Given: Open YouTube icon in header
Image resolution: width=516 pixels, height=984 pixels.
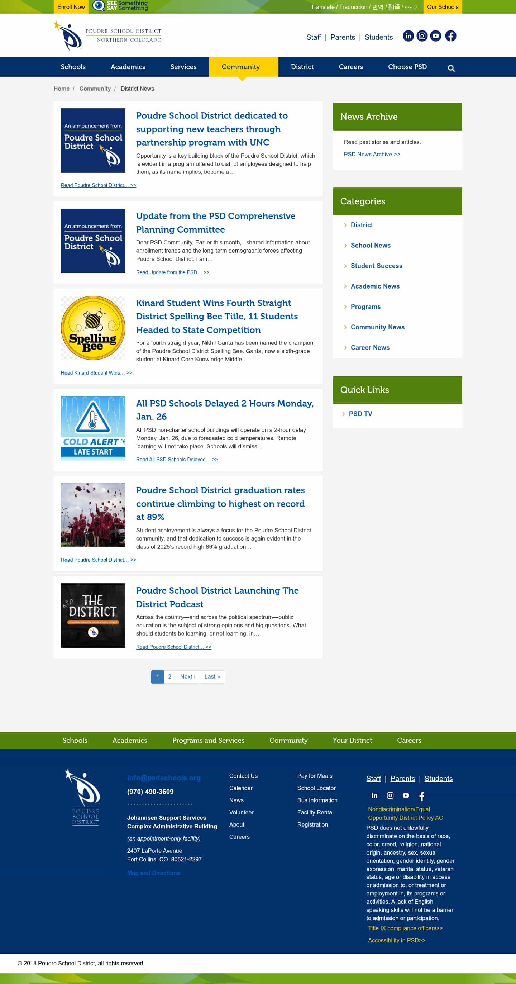Looking at the screenshot, I should (435, 36).
